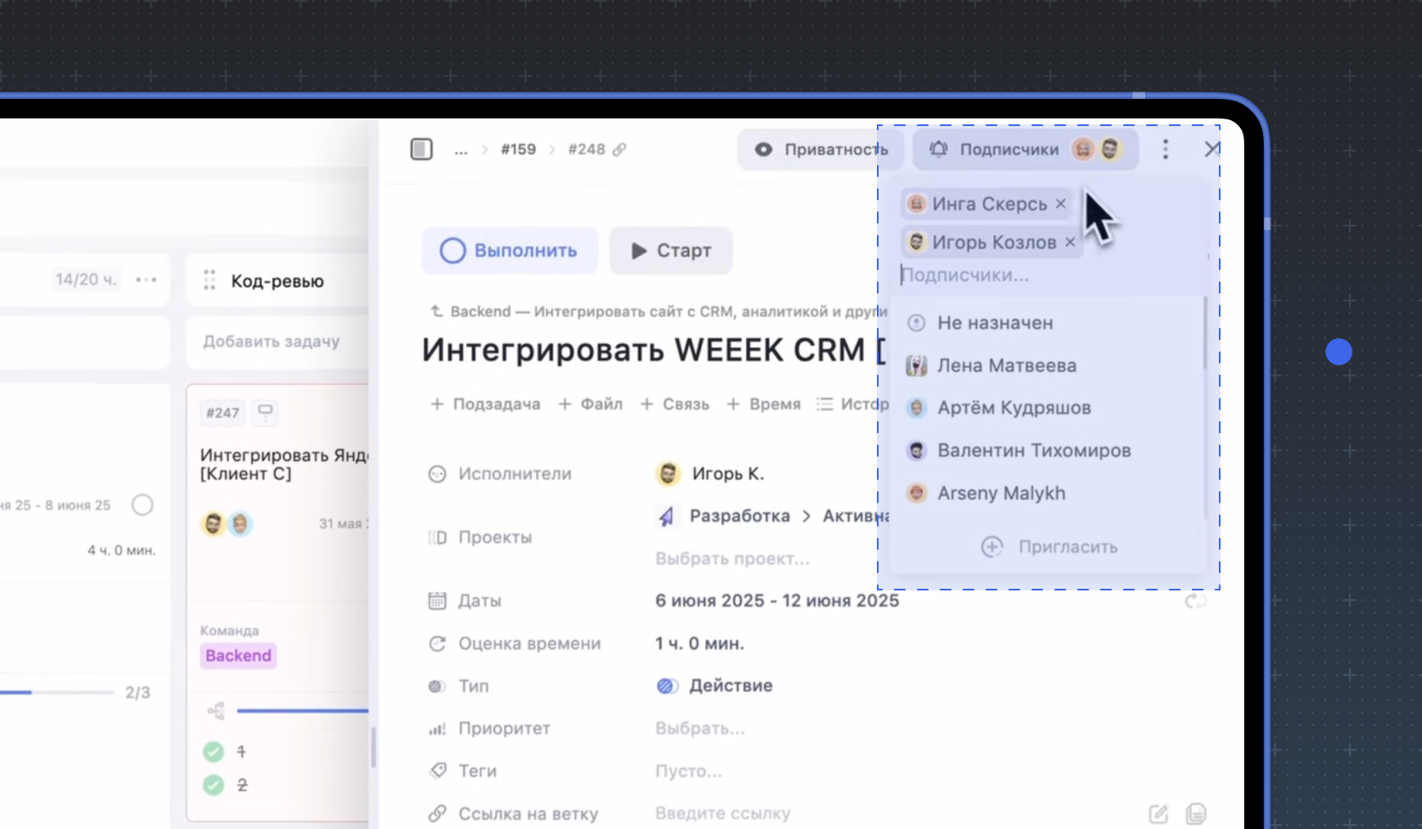The image size is (1422, 829).
Task: Select Лена Матвеева from the list
Action: pos(1006,365)
